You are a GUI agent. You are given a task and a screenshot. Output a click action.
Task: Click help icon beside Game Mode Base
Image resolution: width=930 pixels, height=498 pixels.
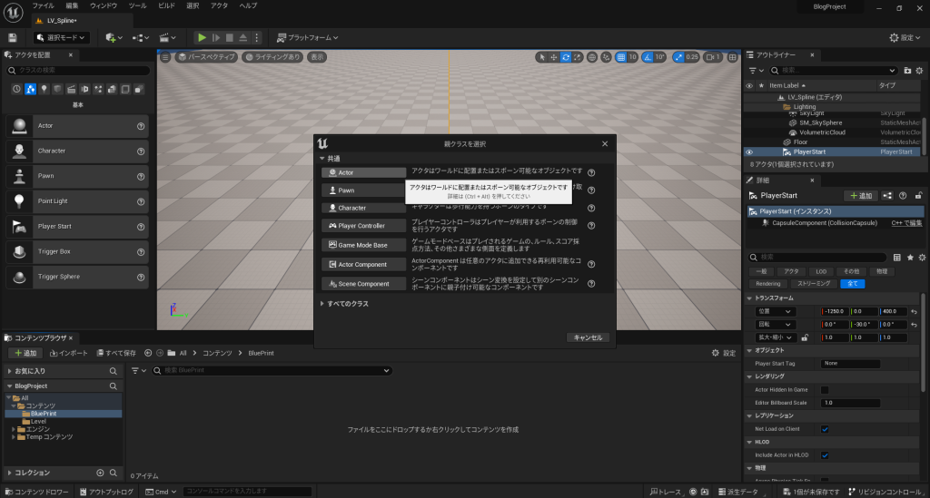[591, 245]
